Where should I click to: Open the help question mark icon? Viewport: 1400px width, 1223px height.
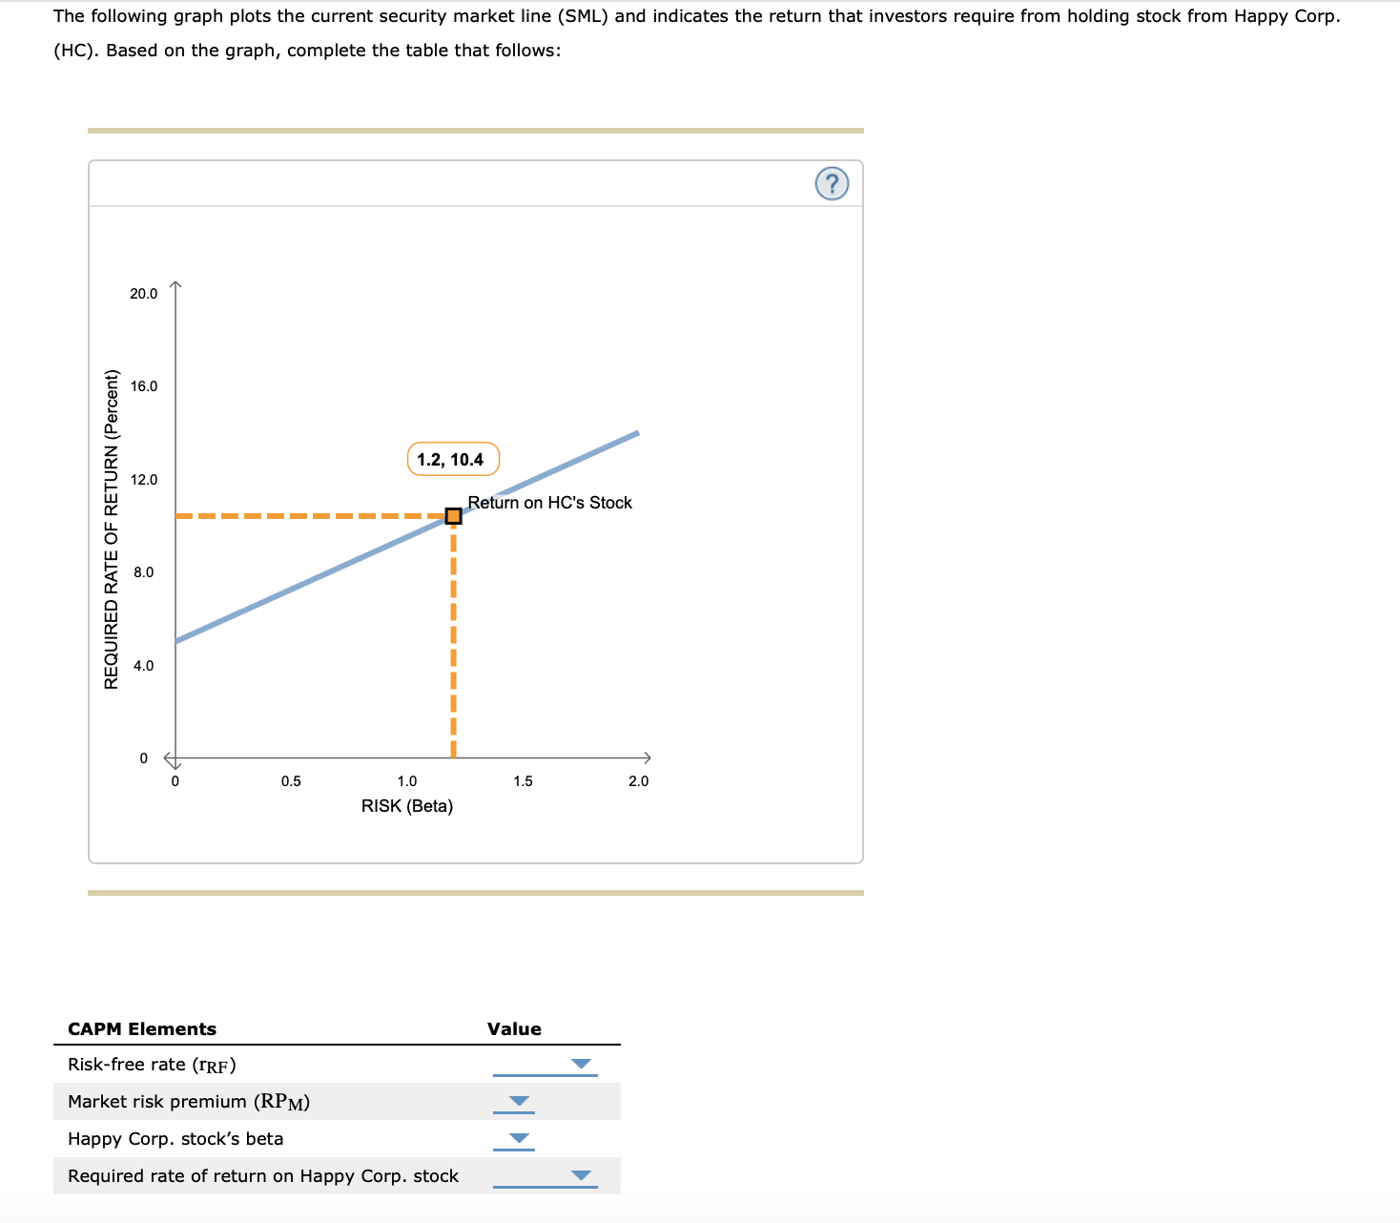pyautogui.click(x=831, y=183)
